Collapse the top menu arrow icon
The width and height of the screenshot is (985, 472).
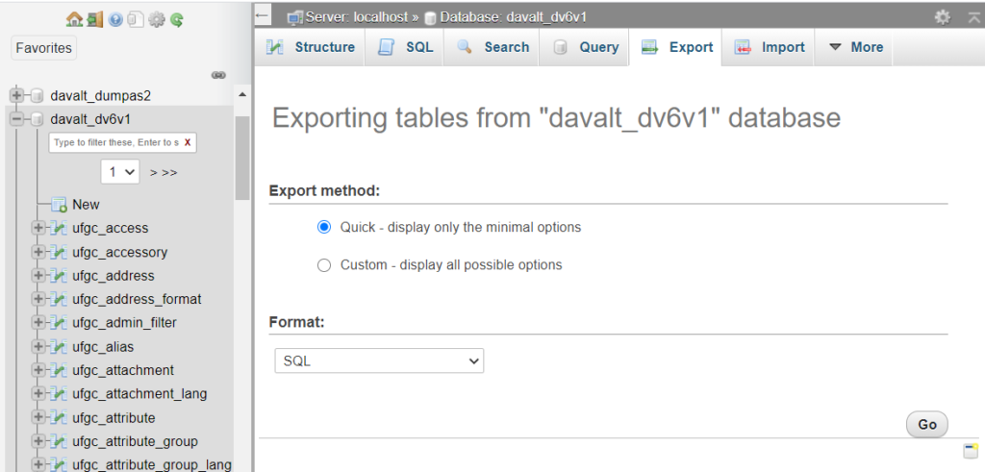tap(973, 17)
